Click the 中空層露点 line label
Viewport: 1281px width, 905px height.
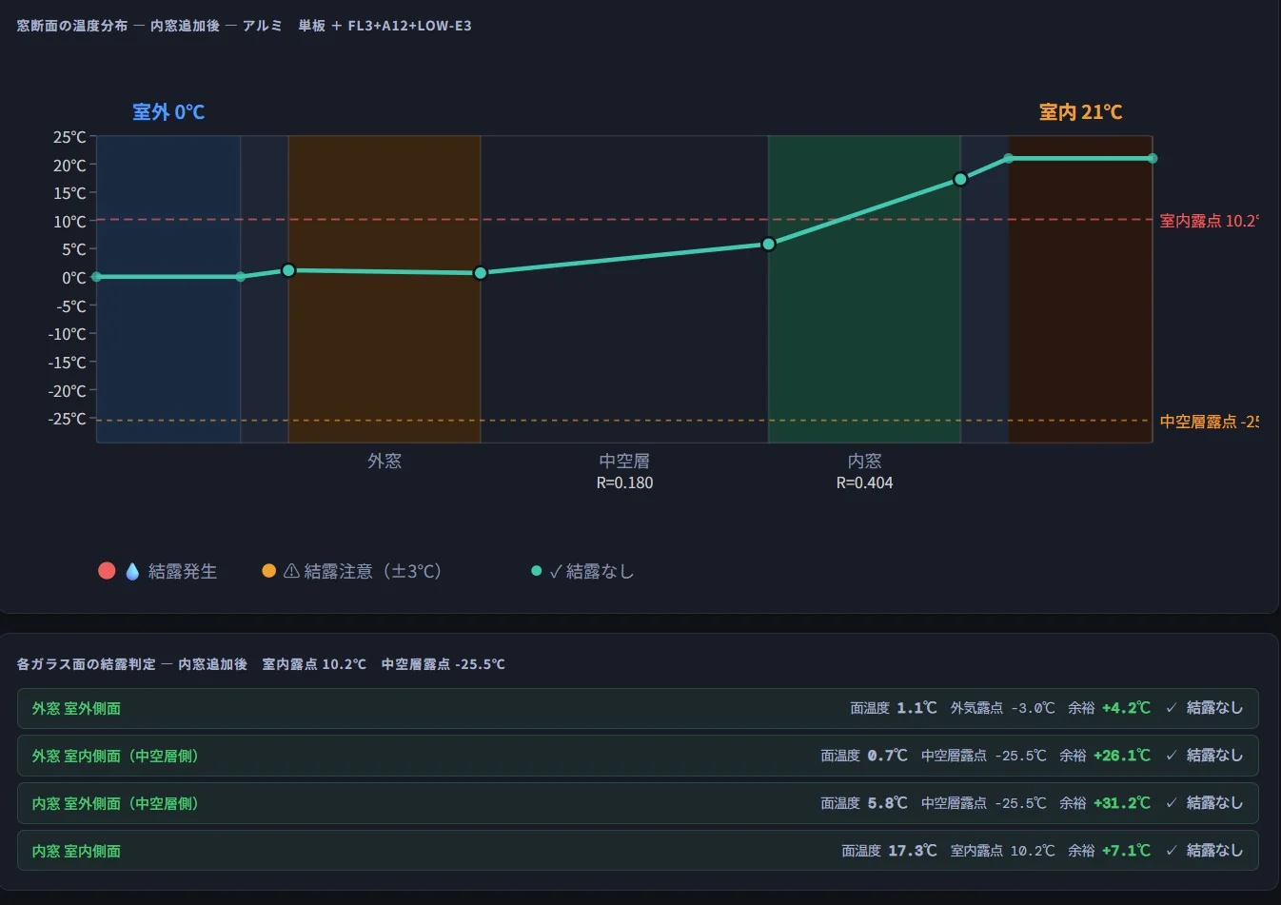click(1209, 422)
